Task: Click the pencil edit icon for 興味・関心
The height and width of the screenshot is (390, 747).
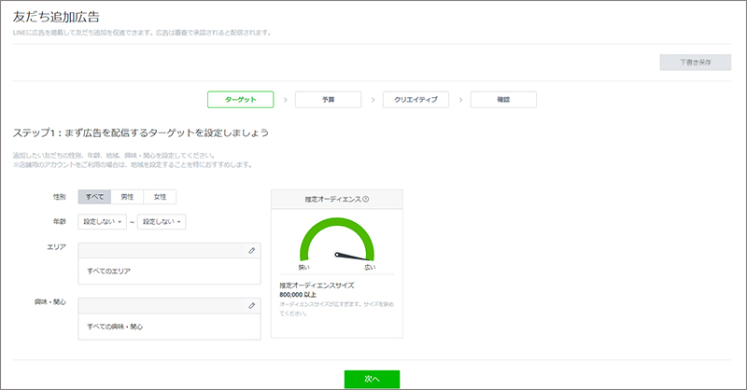Action: 251,305
